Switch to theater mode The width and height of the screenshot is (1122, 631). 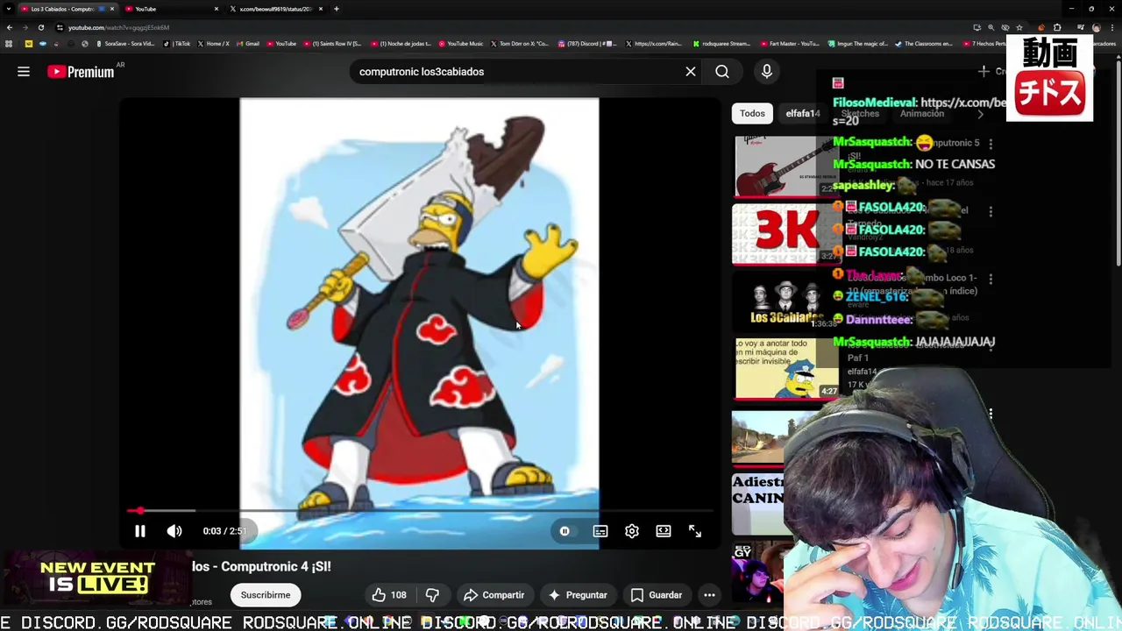[x=664, y=531]
